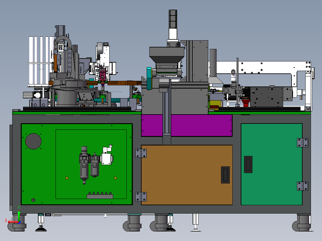
Task: Select the magenta panel right of the column
Action: [201, 125]
